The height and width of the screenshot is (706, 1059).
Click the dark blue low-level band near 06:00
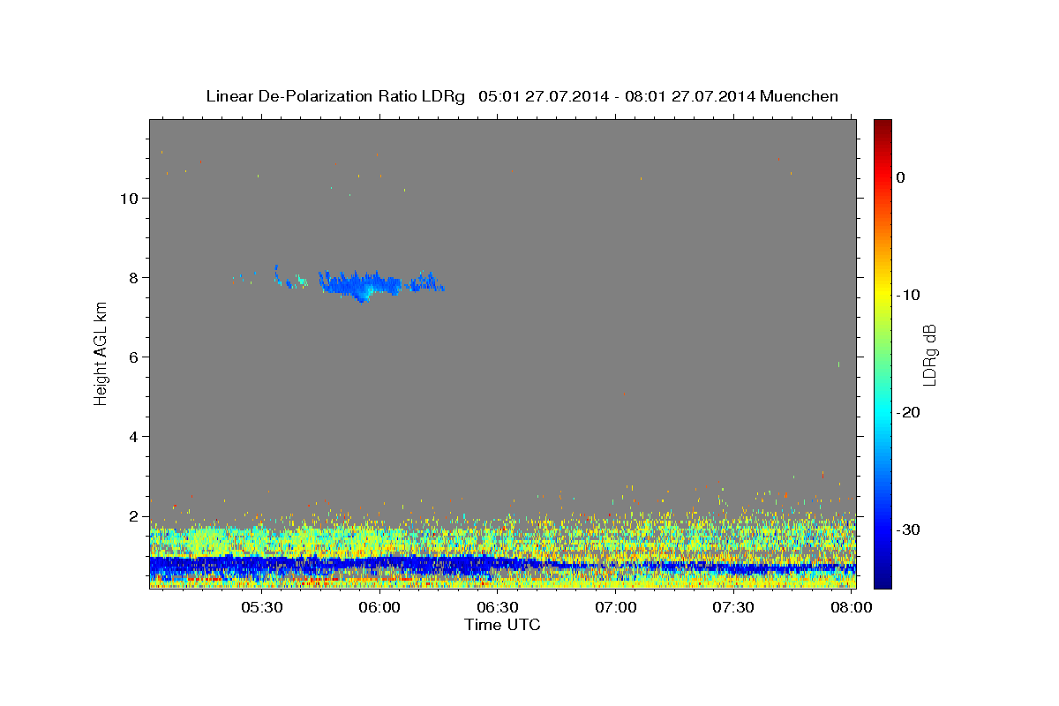coord(380,565)
